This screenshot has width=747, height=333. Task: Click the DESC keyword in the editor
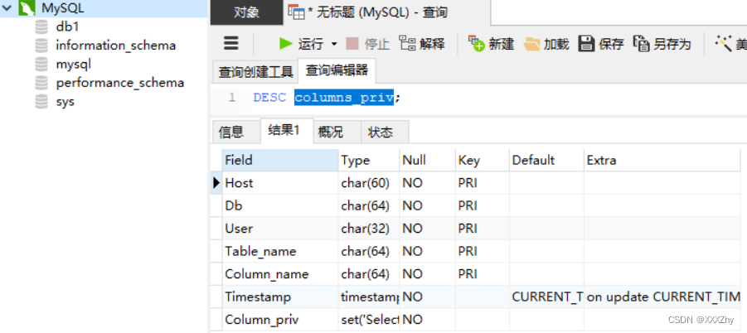coord(269,98)
